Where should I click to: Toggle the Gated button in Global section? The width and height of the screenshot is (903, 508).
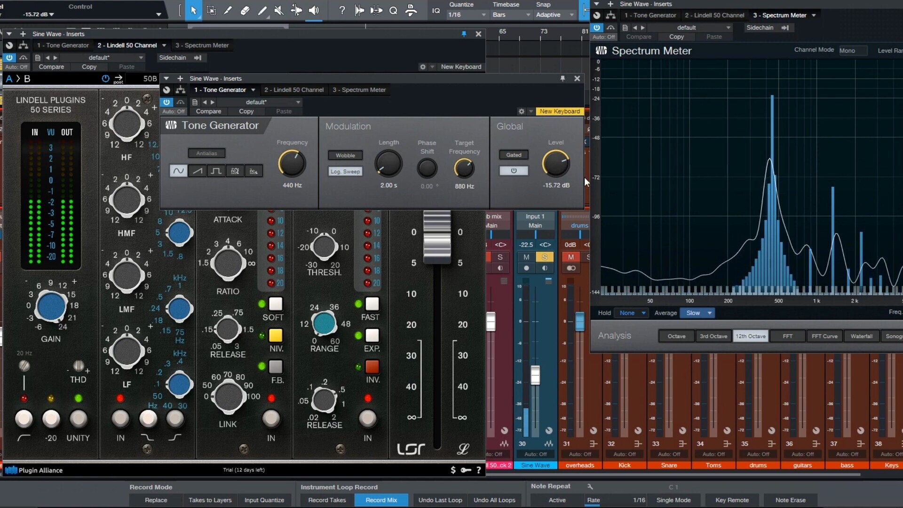coord(514,155)
